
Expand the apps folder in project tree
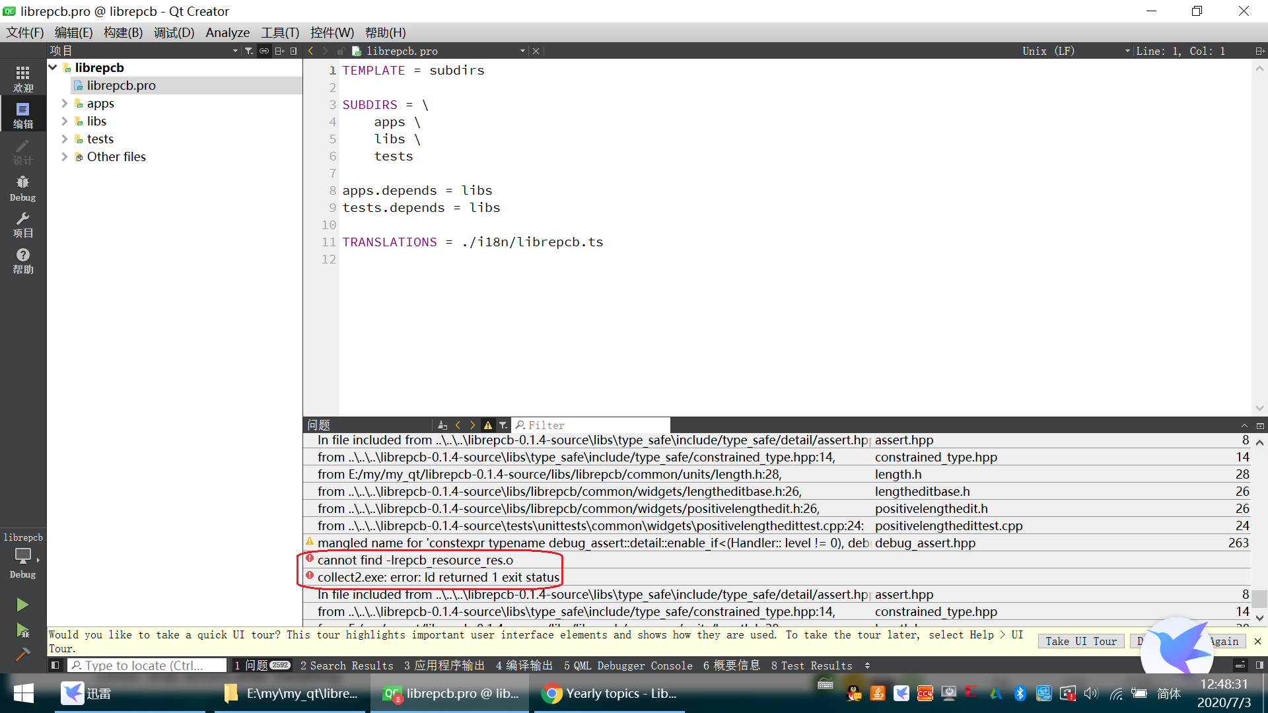64,104
